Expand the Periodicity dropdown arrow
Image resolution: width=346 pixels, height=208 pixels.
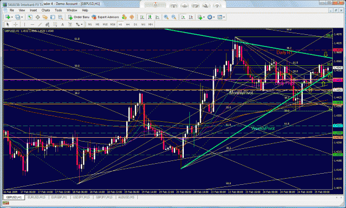214,17
